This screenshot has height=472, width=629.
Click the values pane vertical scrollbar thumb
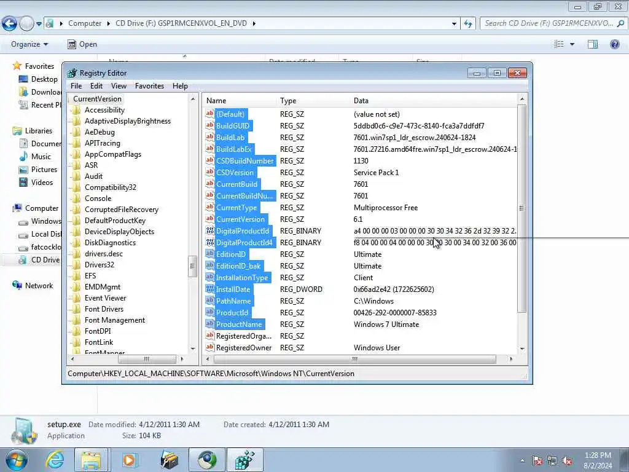522,208
